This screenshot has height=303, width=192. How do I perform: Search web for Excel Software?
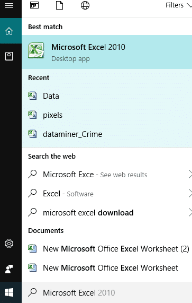[x=107, y=194]
